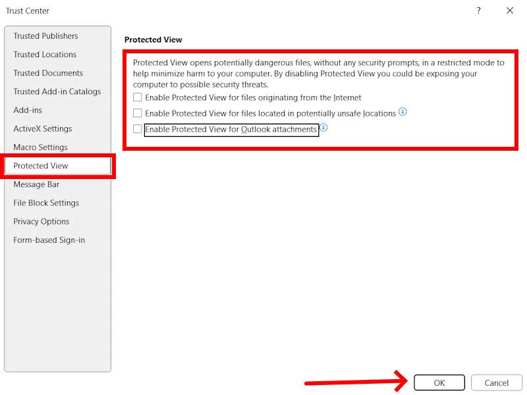This screenshot has height=395, width=527.
Task: Go to the Add-ins section
Action: [x=26, y=110]
